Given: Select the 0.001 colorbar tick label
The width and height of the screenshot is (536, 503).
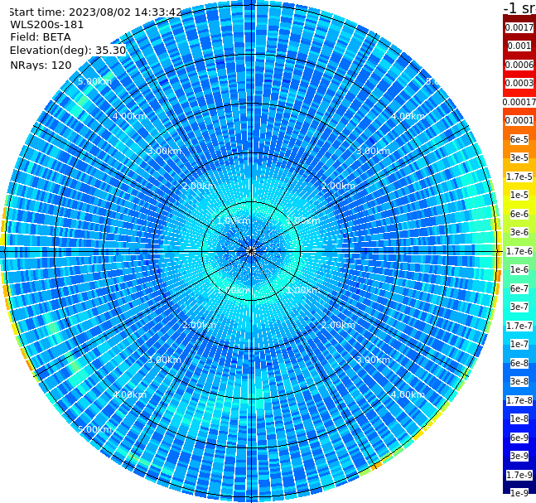Looking at the screenshot, I should click(519, 46).
